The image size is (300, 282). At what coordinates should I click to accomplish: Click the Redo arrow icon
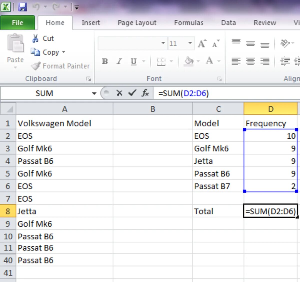coord(56,7)
